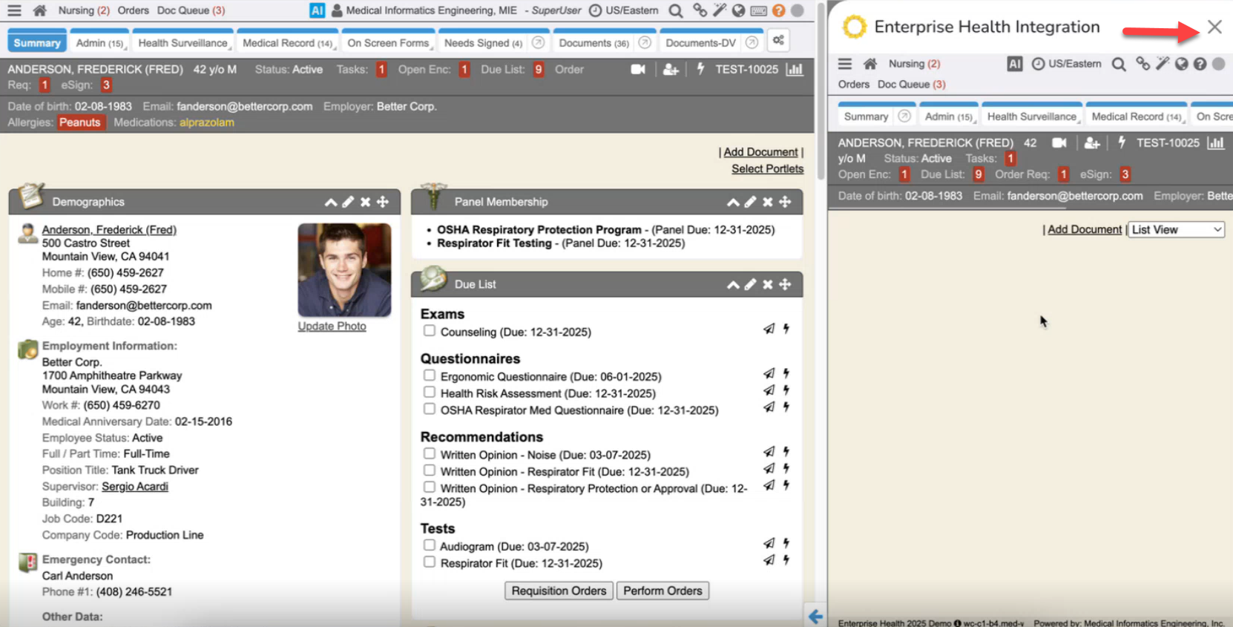Open the Select Portlets link

pyautogui.click(x=767, y=169)
